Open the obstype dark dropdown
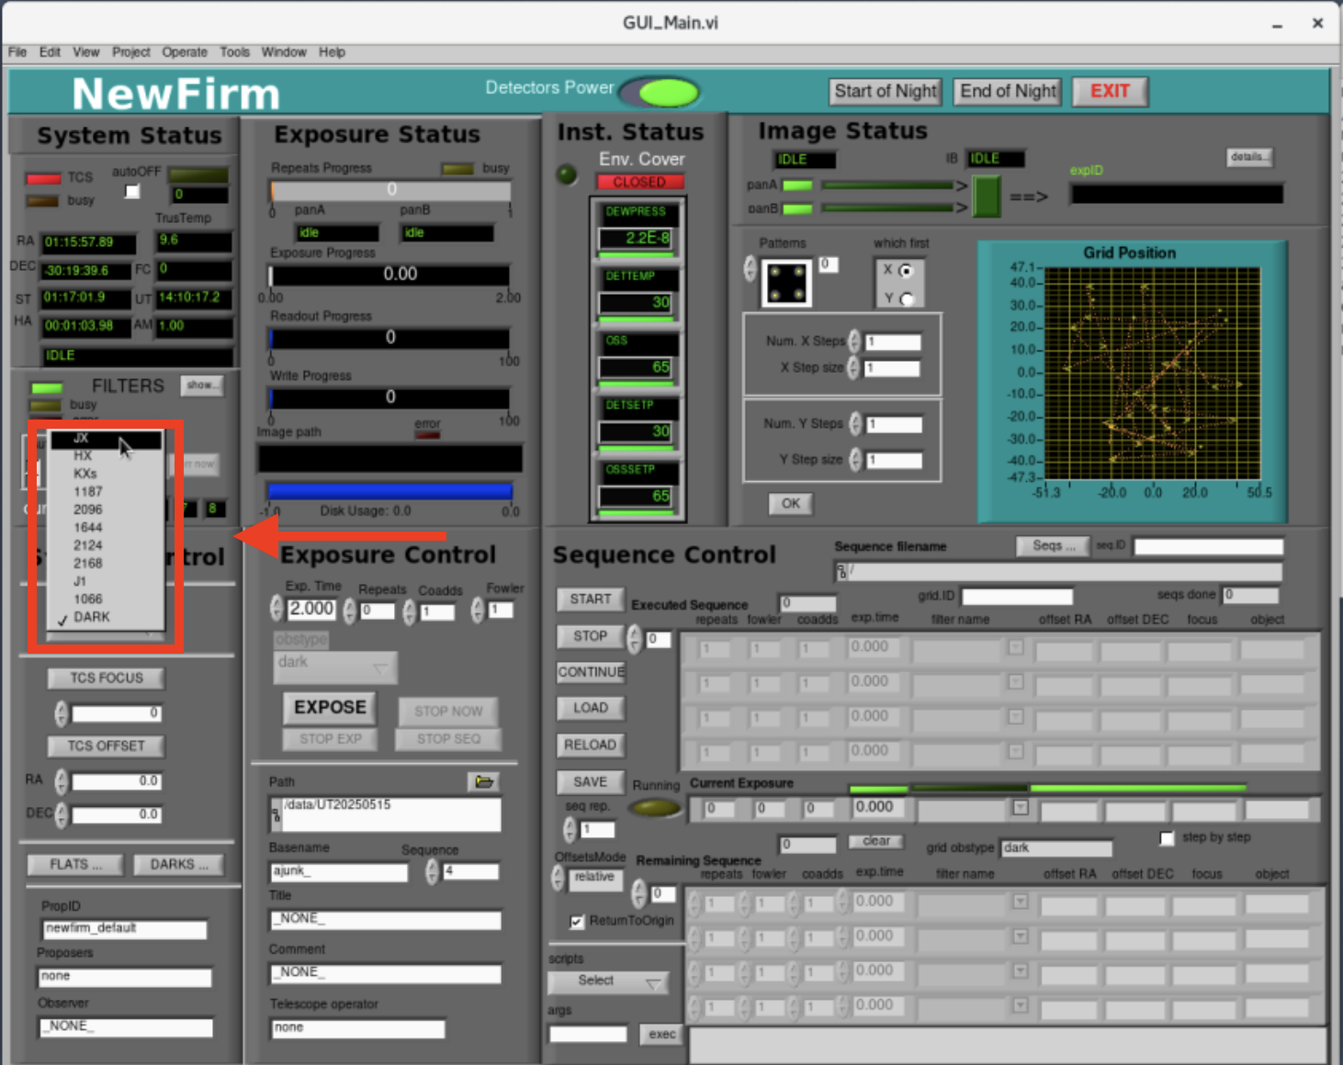1343x1065 pixels. point(335,667)
